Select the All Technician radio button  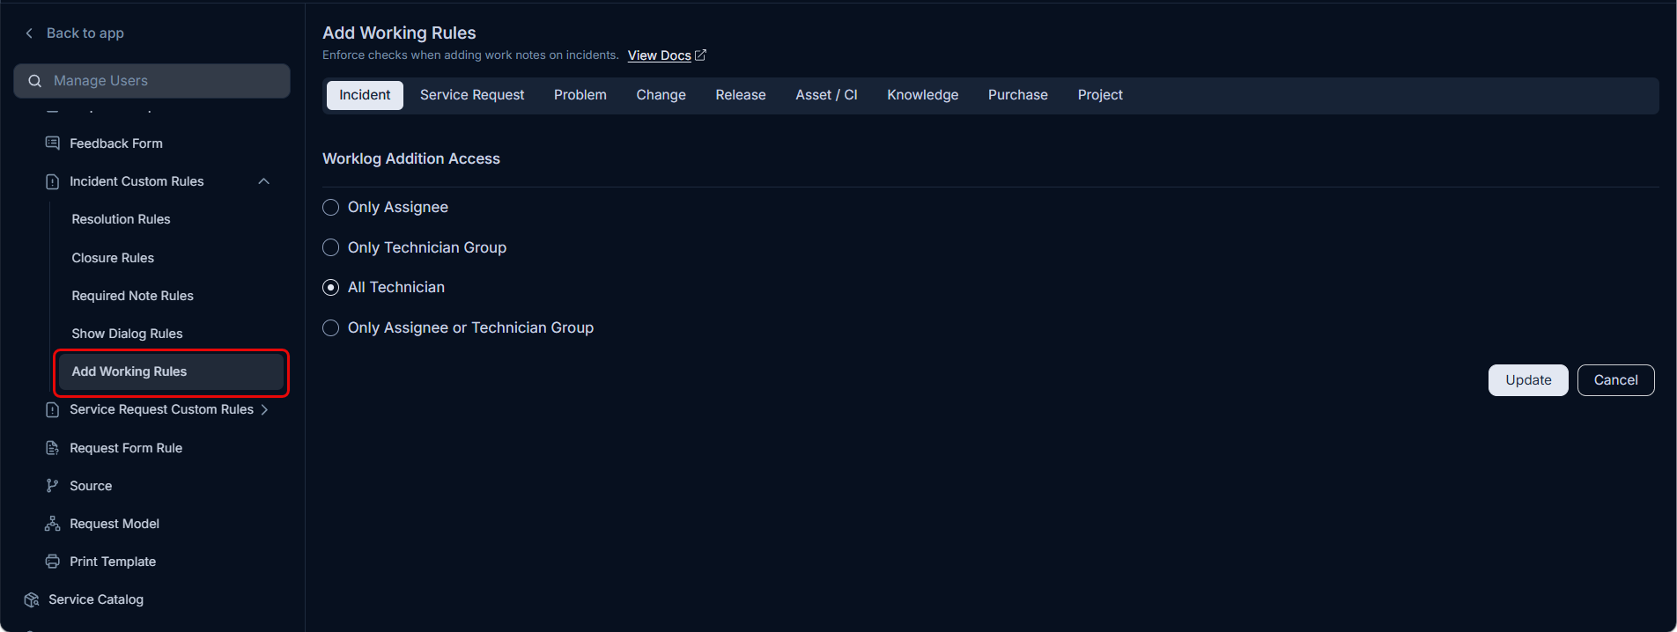point(330,288)
